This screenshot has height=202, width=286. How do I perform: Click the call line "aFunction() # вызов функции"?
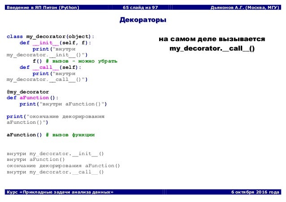pos(51,135)
